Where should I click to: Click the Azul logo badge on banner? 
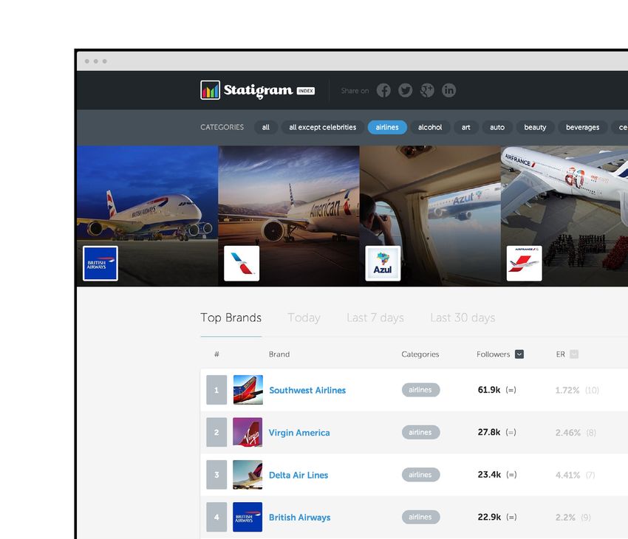[x=383, y=264]
